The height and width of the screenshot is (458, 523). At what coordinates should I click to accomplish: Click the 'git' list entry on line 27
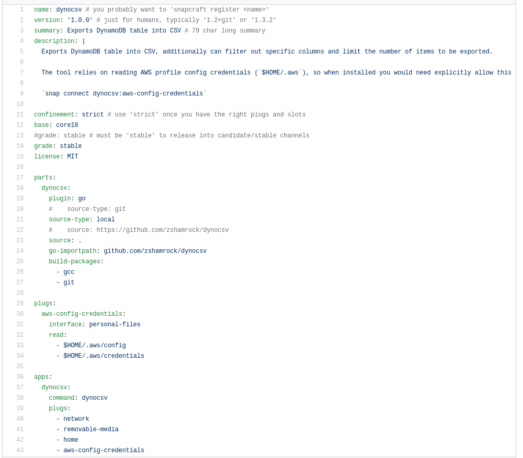coord(69,283)
